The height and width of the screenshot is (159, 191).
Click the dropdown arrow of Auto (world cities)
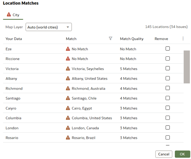(x=68, y=27)
